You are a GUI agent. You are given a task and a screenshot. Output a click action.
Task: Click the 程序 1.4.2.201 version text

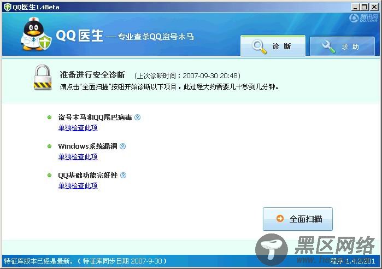[352, 261]
